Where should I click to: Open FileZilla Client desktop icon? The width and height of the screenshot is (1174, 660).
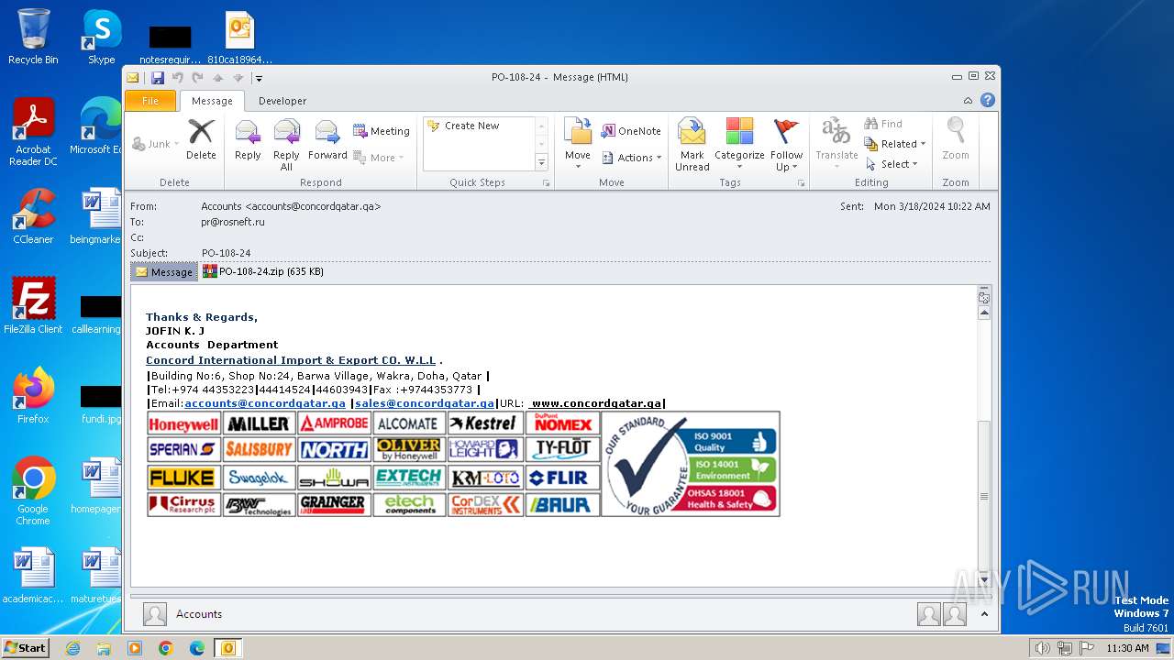[x=33, y=306]
